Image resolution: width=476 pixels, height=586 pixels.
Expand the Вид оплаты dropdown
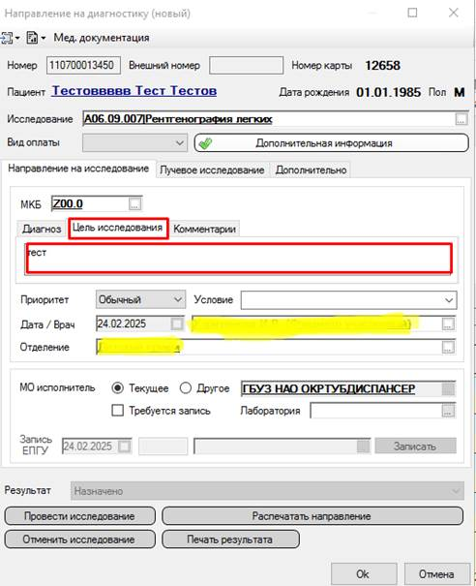click(x=134, y=143)
